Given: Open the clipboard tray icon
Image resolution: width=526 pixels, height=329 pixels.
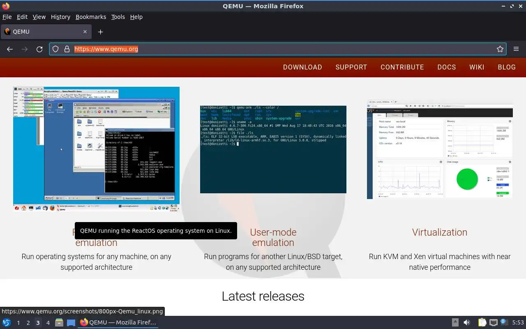Looking at the screenshot, I should [482, 322].
